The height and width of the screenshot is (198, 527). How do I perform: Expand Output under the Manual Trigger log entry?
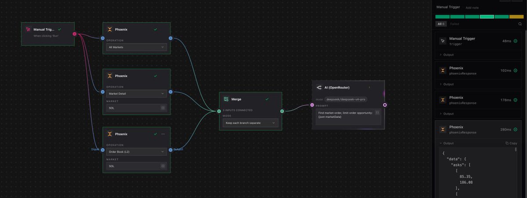coord(447,55)
